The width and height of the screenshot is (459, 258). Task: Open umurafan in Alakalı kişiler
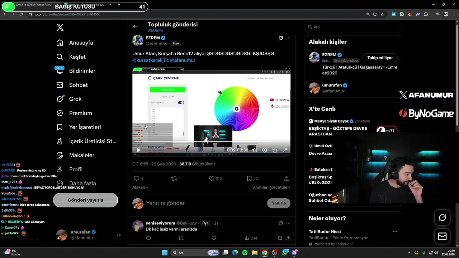[353, 88]
